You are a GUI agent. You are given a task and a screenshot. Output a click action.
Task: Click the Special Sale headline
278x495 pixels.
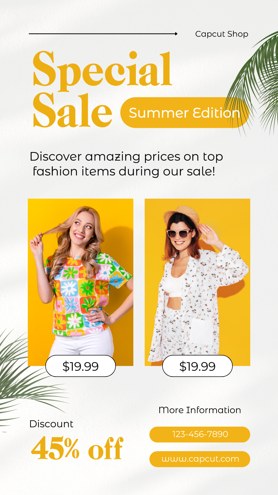click(x=102, y=89)
